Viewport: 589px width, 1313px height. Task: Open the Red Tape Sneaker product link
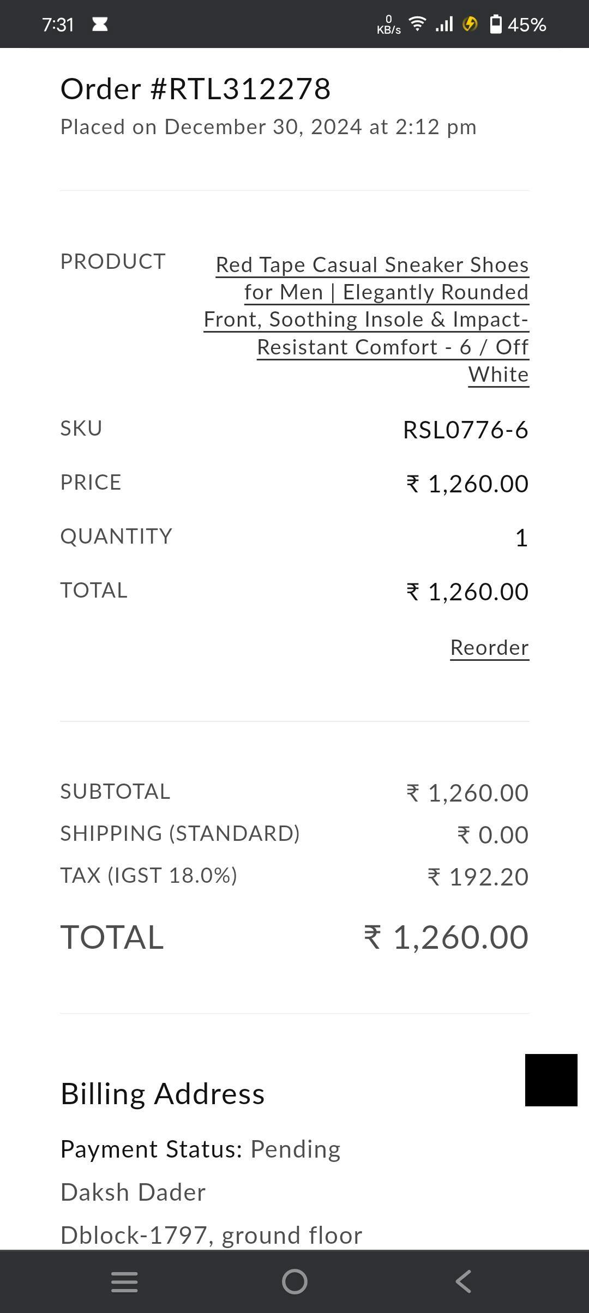[366, 320]
